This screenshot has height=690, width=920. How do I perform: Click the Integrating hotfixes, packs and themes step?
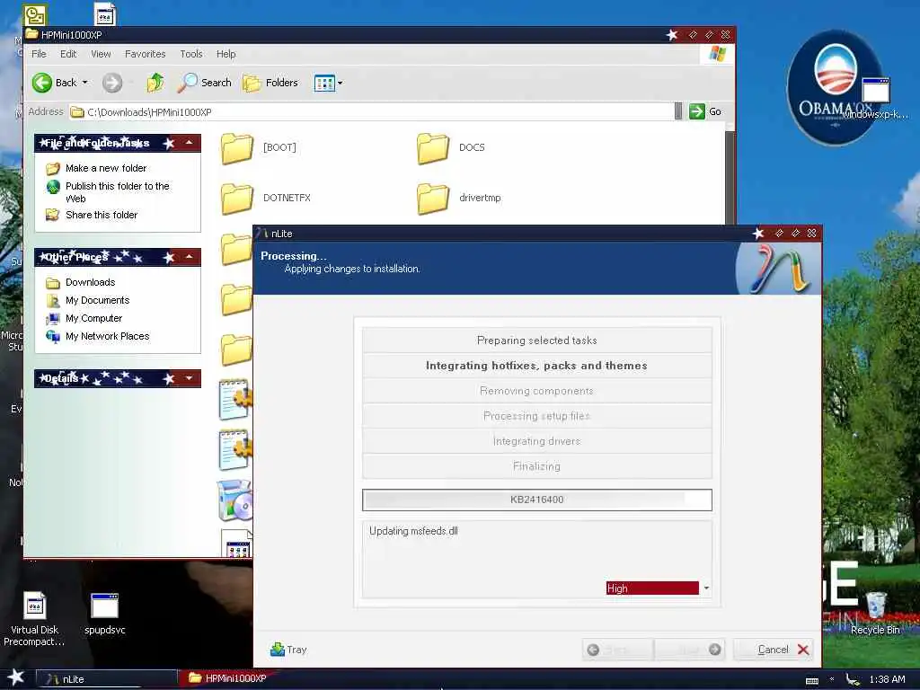[537, 366]
